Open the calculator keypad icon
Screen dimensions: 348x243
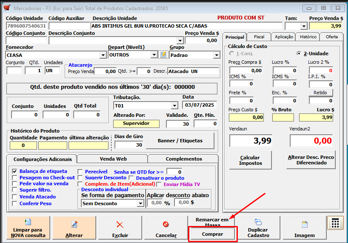(335, 223)
